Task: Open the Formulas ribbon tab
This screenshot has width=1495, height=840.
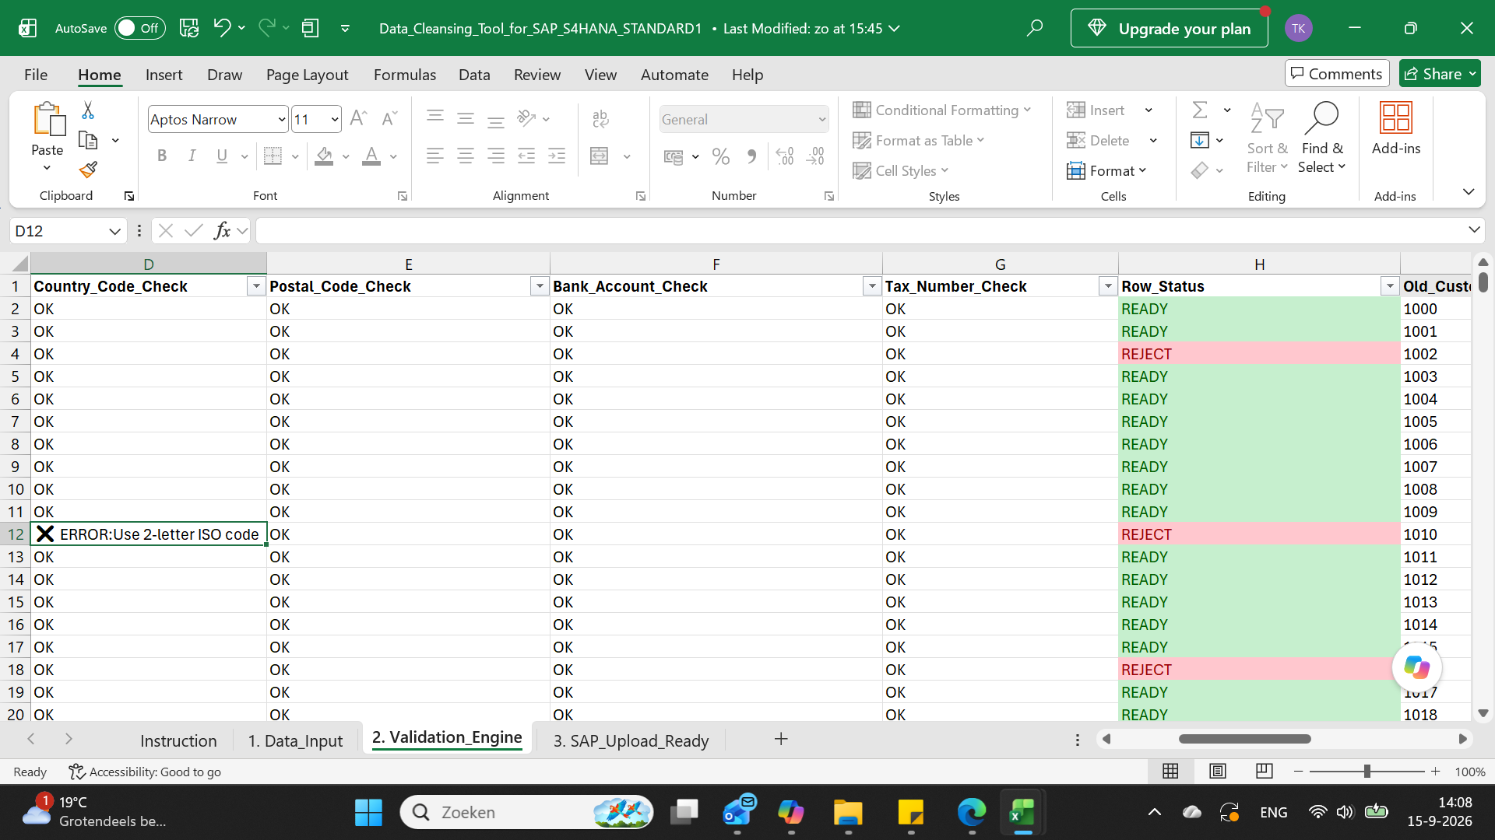Action: click(404, 75)
